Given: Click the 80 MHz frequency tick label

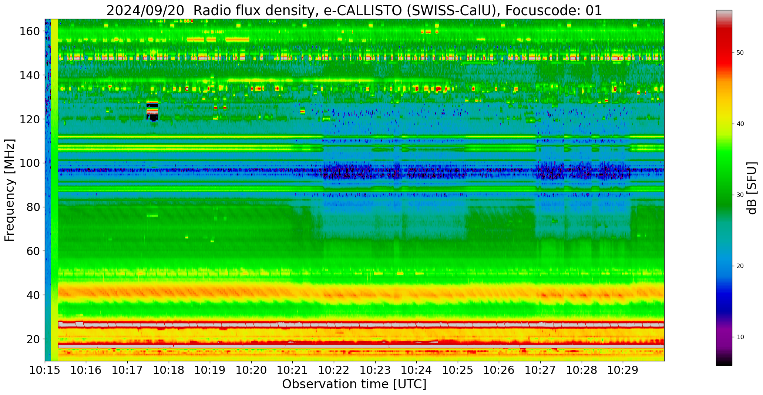Looking at the screenshot, I should [x=33, y=207].
